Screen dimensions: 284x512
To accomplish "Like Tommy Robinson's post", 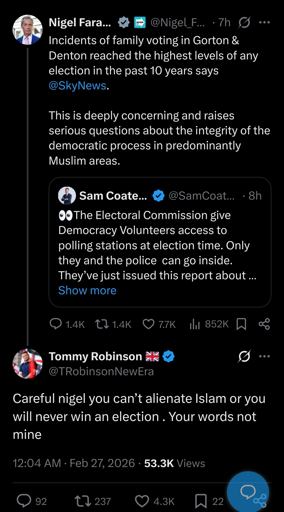I will point(142,501).
